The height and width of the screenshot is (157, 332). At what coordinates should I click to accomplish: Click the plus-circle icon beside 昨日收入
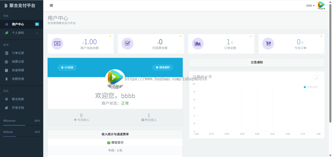pyautogui.click(x=143, y=120)
